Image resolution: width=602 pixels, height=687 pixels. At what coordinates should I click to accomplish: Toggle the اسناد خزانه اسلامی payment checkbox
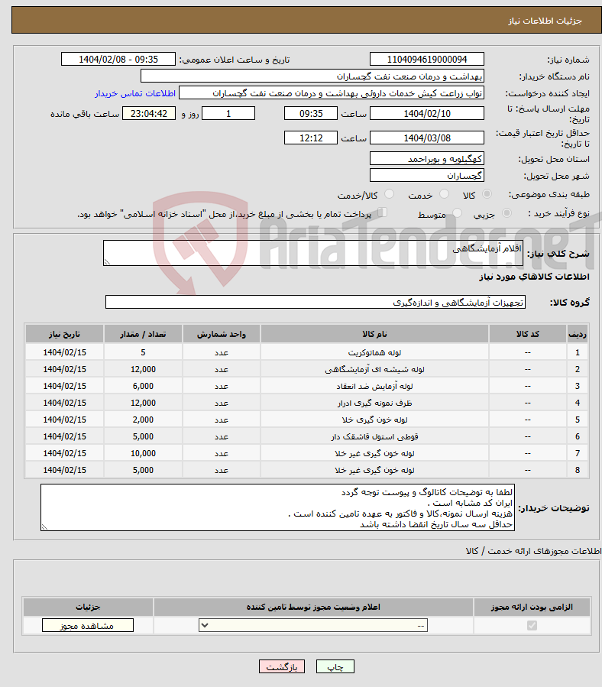pos(383,212)
